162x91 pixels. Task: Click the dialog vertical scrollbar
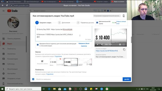click(131, 40)
